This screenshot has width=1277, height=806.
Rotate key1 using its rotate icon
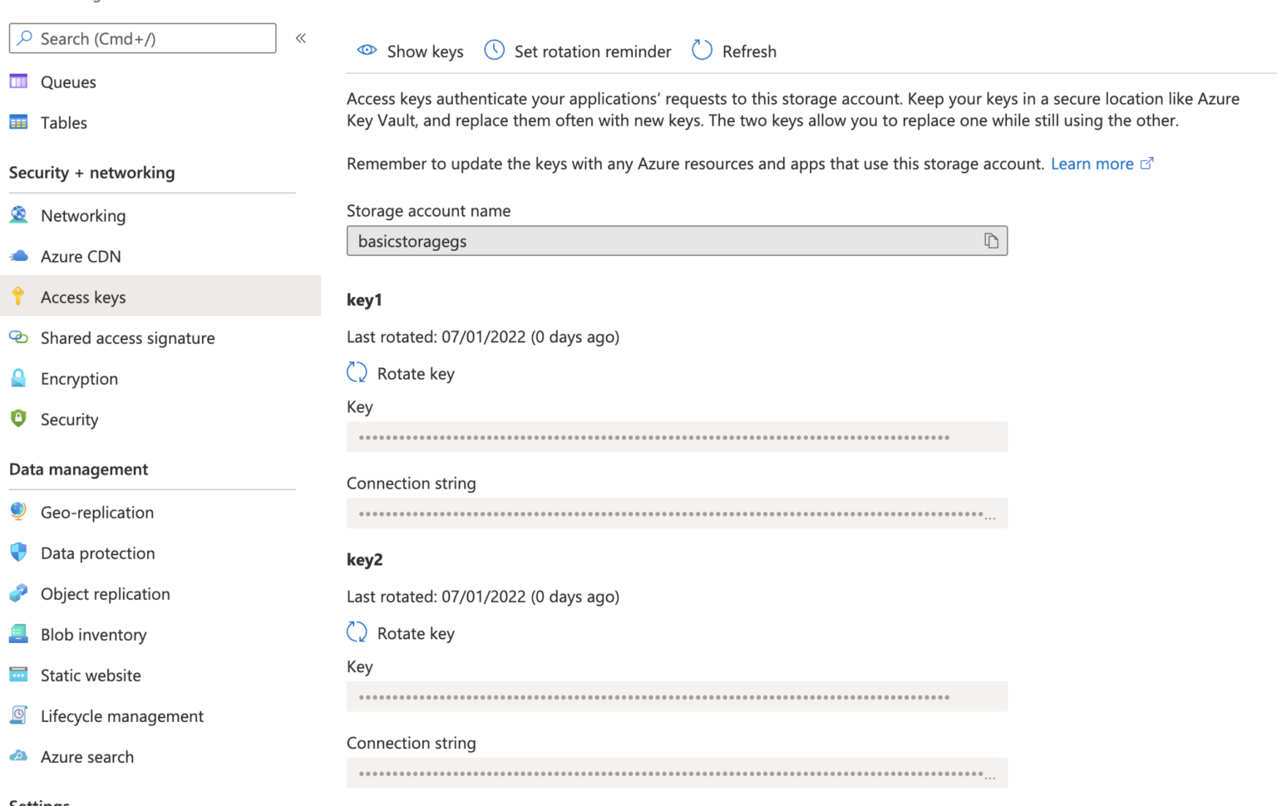point(357,373)
